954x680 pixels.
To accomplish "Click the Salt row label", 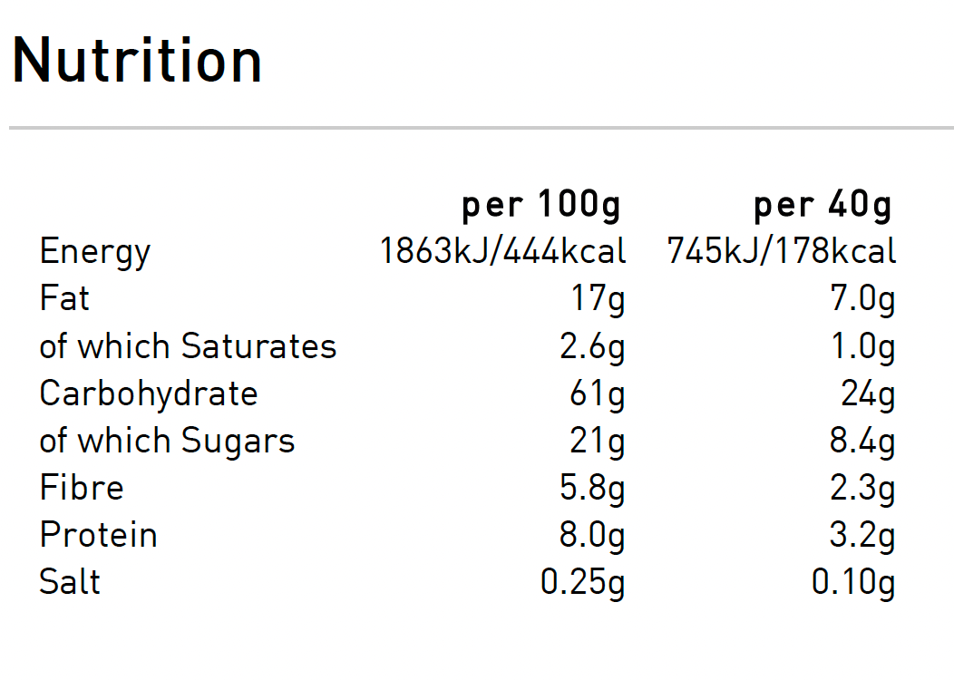I will coord(70,582).
